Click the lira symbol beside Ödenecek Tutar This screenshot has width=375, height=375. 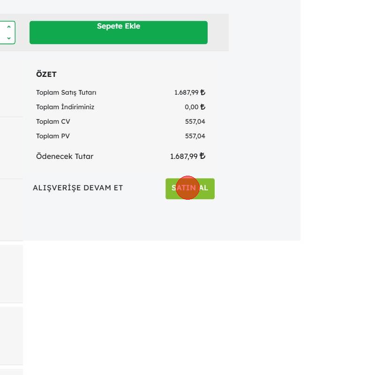(x=202, y=156)
